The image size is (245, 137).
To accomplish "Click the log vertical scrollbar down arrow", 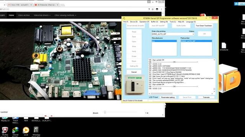I will point(214,91).
